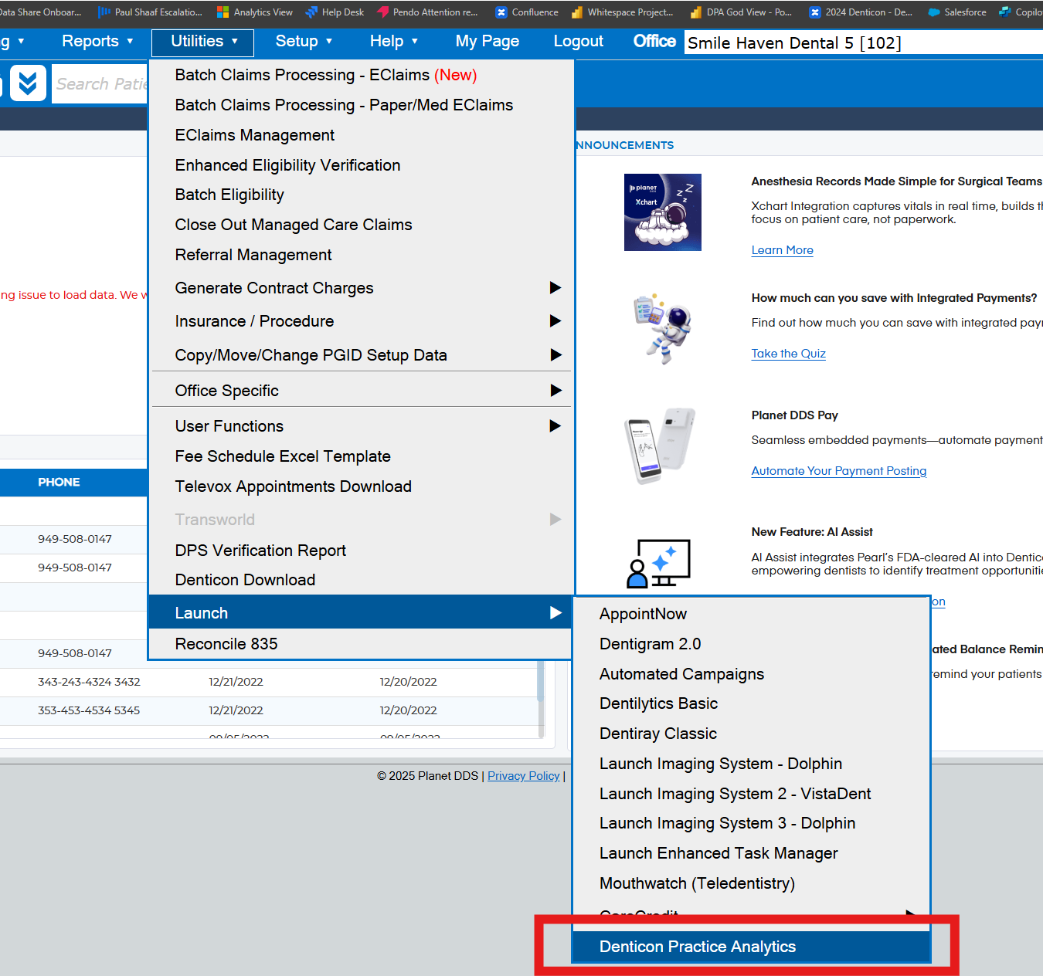This screenshot has width=1043, height=976.
Task: Open the Salesforce bookmark
Action: [x=956, y=12]
